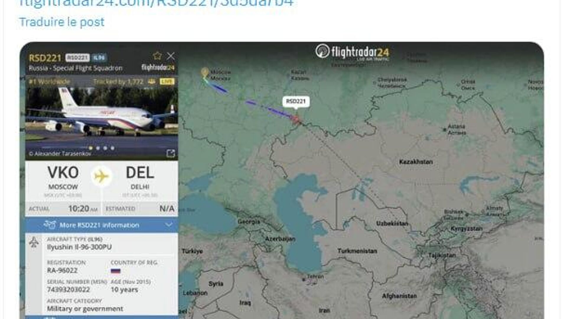This screenshot has width=567, height=319.
Task: Open the aircraft photo external link icon
Action: tap(171, 153)
